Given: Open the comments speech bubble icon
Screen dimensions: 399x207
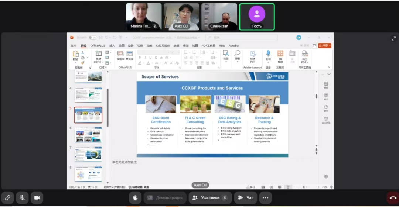Looking at the screenshot, I should [x=314, y=45].
